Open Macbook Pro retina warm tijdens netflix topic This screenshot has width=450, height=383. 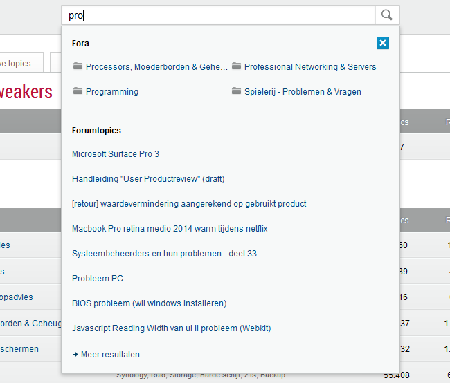170,229
